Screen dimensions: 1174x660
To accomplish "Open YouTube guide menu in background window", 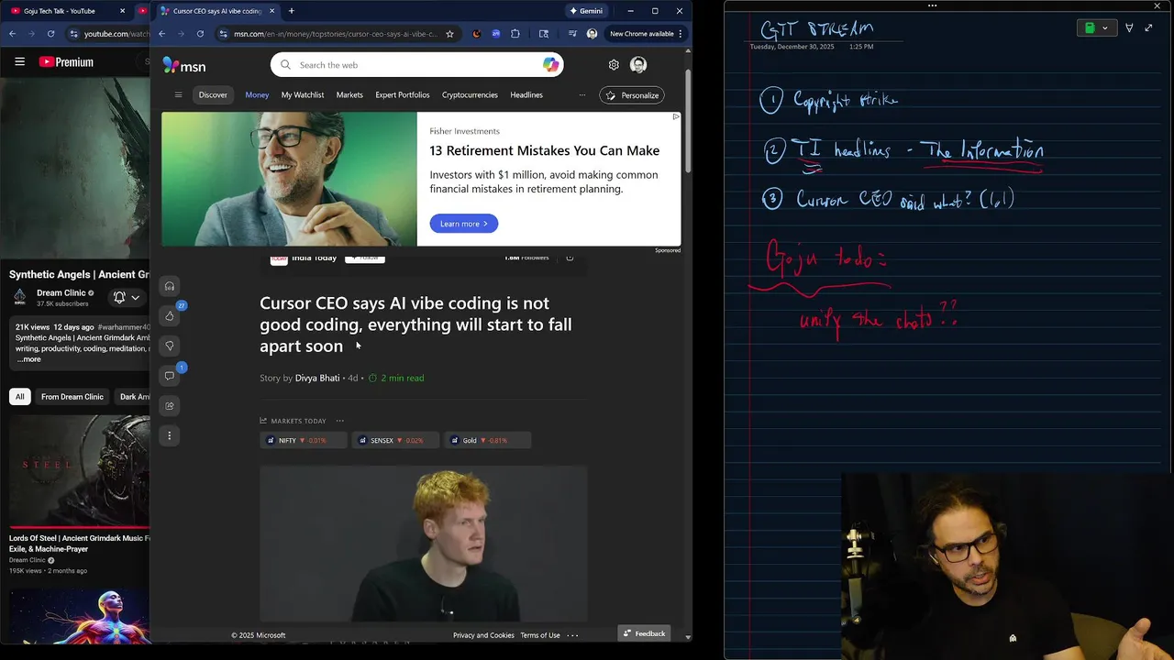I will click(x=19, y=61).
